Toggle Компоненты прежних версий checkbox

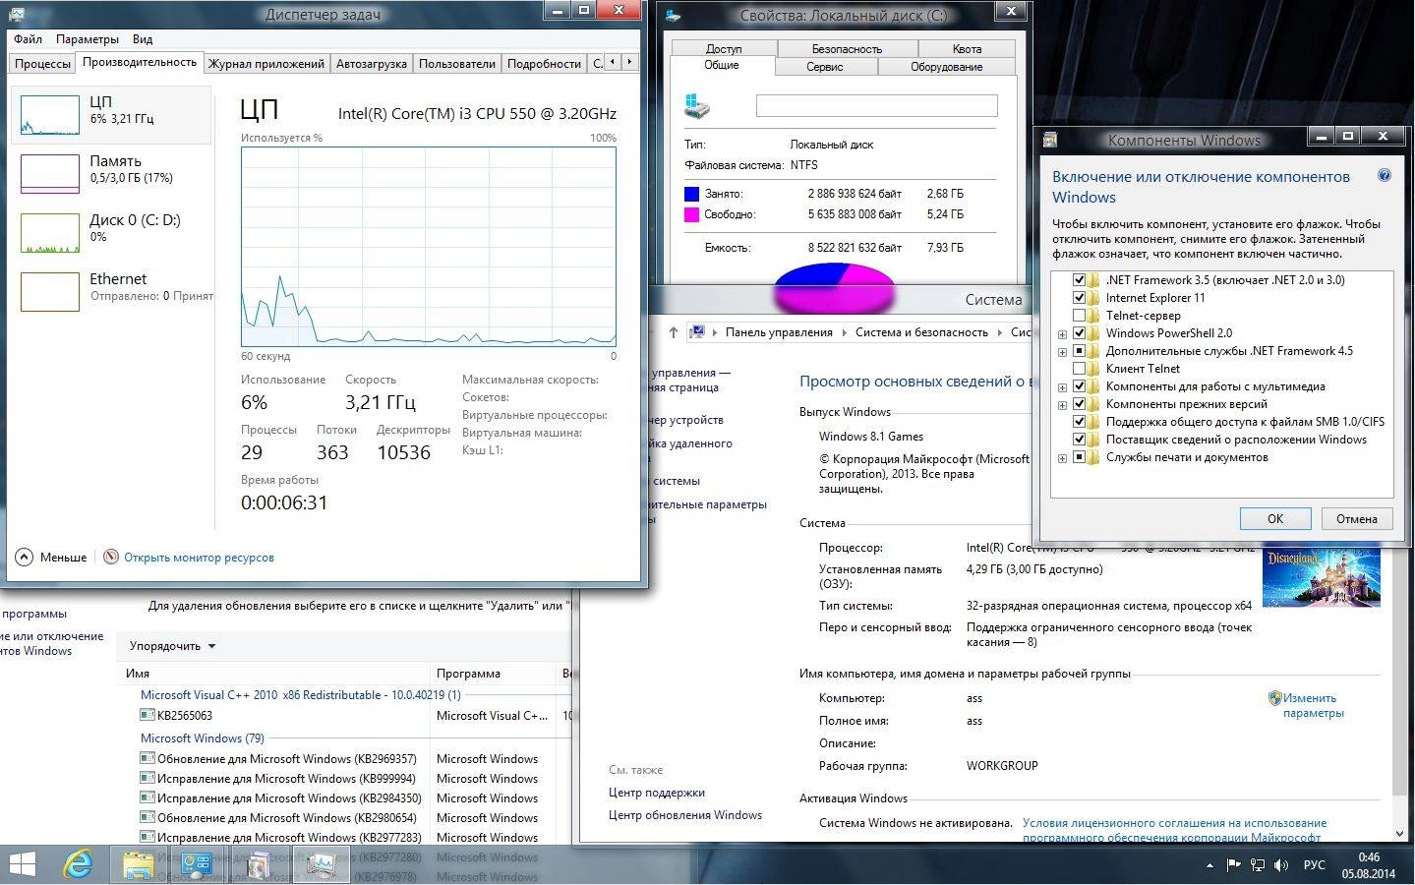(1079, 404)
